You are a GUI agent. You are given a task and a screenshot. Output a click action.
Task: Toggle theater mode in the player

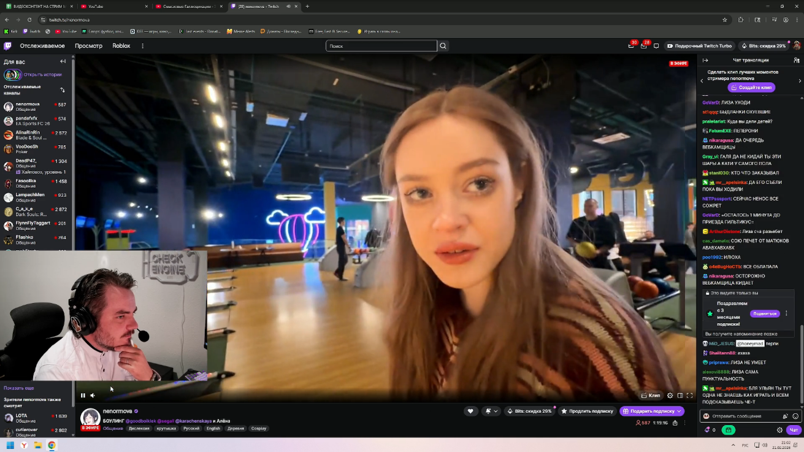[x=680, y=396]
